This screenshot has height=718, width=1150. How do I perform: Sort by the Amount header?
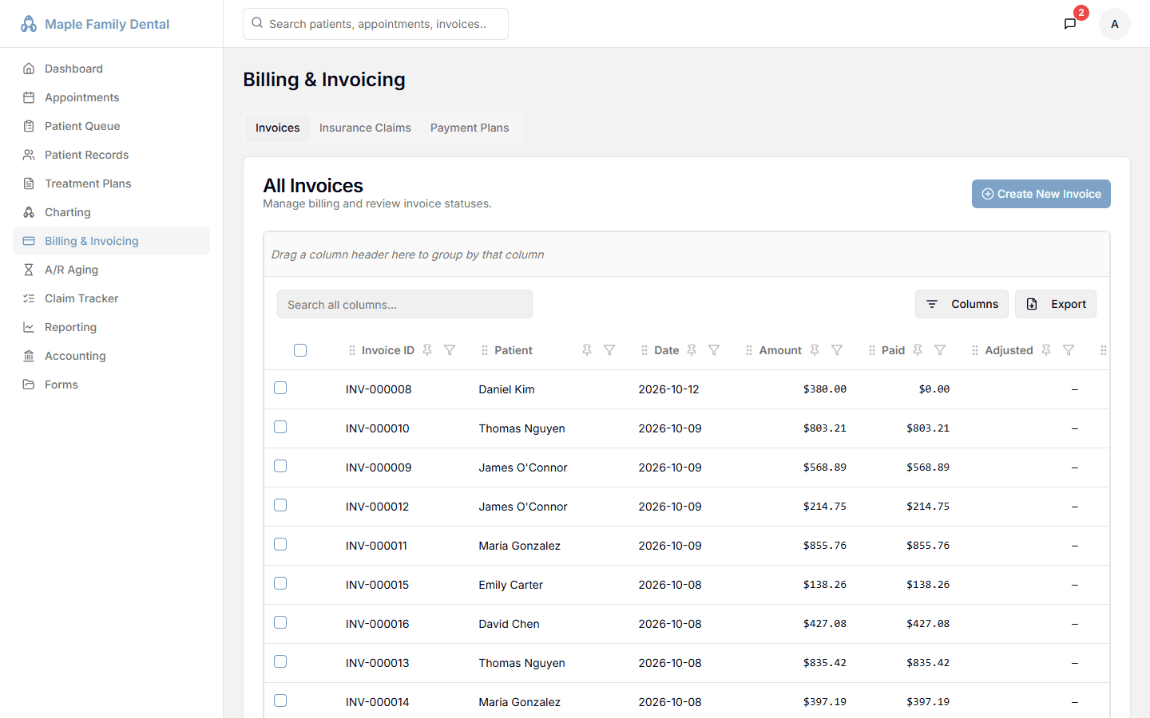(780, 350)
